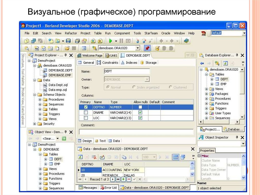Click the table Name input field
This screenshot has width=260, height=195.
coord(127,71)
